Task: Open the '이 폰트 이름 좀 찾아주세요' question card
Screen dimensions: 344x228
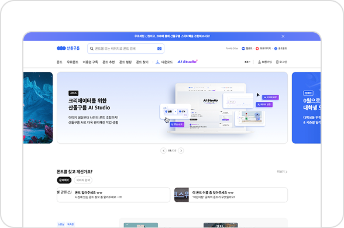Action: click(x=231, y=195)
